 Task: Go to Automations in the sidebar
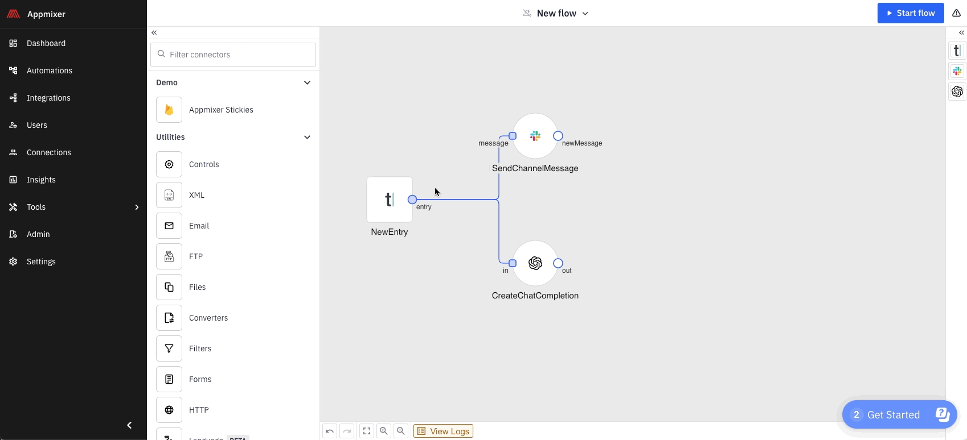pos(50,70)
